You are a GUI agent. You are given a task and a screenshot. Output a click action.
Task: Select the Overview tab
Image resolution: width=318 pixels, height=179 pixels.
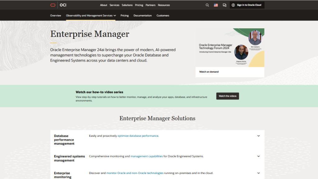56,16
